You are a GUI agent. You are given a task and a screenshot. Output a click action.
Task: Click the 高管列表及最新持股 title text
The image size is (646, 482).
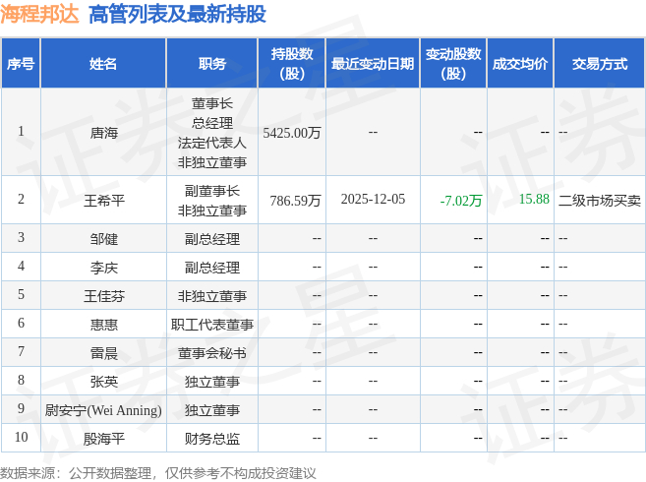point(178,14)
